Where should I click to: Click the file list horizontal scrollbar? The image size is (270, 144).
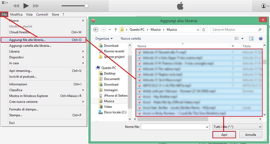coord(173,119)
